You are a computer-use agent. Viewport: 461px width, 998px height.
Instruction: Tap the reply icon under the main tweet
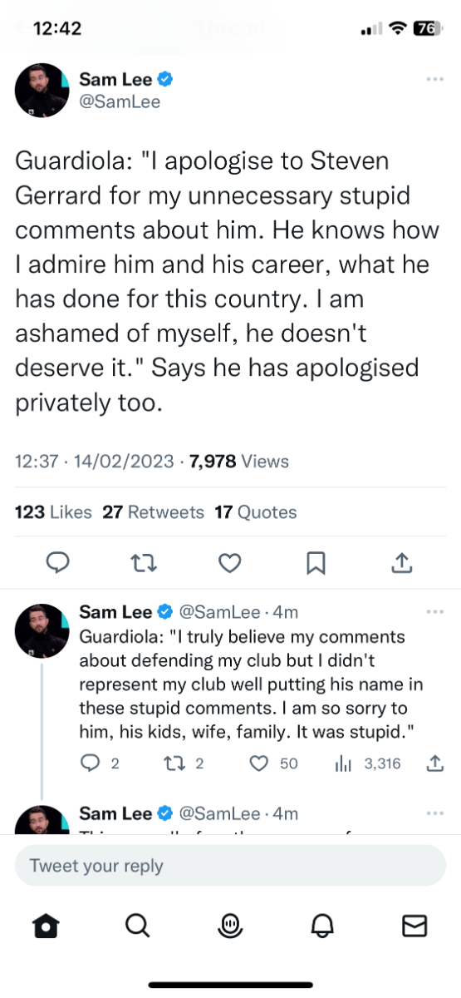(56, 564)
